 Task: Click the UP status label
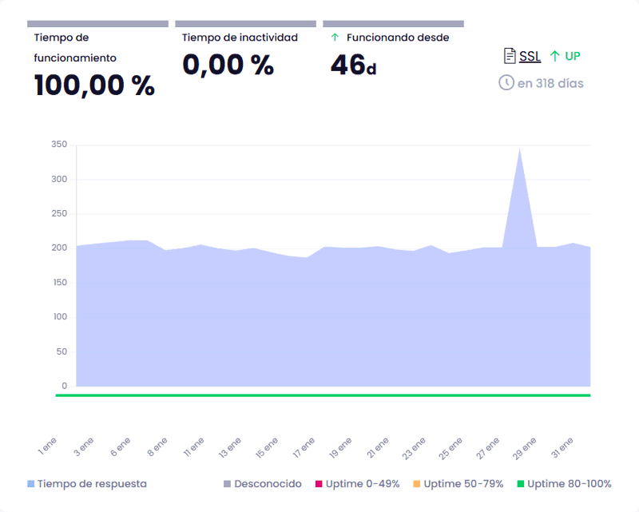click(x=573, y=56)
